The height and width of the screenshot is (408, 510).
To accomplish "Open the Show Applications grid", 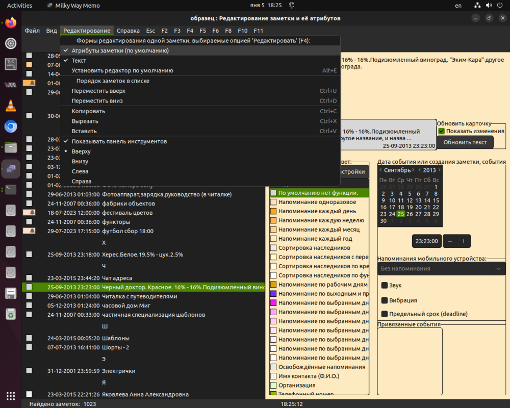I will 11,396.
